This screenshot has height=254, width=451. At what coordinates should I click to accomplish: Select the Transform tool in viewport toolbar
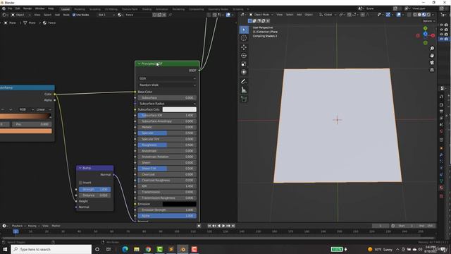244,72
